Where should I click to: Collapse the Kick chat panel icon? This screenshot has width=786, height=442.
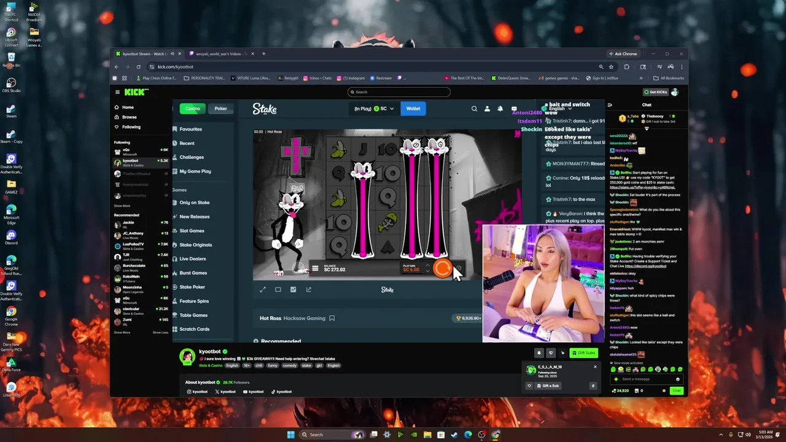click(x=610, y=105)
